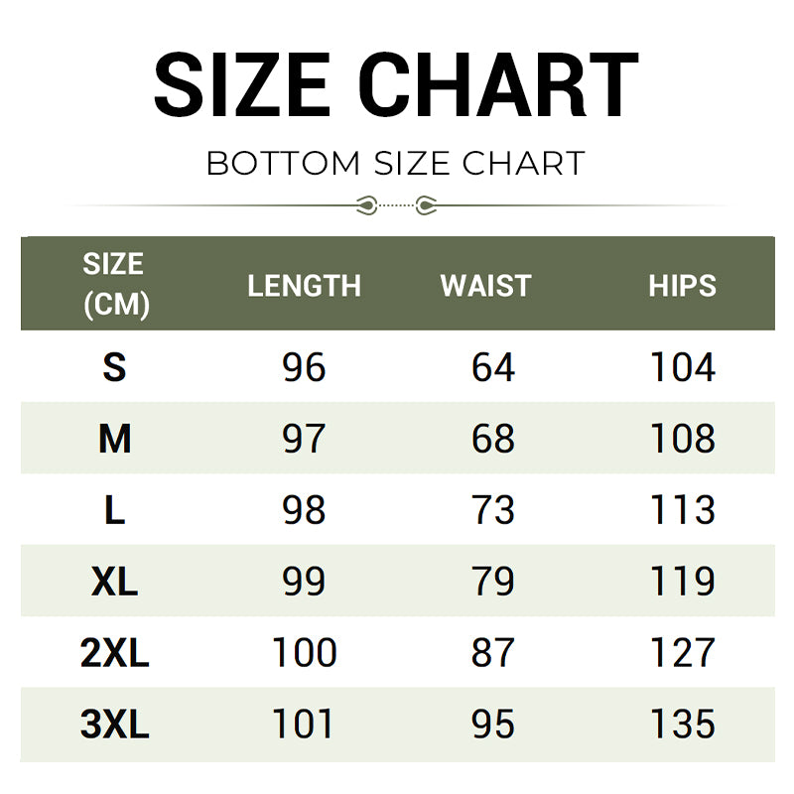
Task: Select the WAIST column header
Action: point(485,286)
